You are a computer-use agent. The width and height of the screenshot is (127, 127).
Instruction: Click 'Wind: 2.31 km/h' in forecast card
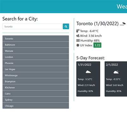(x=86, y=85)
